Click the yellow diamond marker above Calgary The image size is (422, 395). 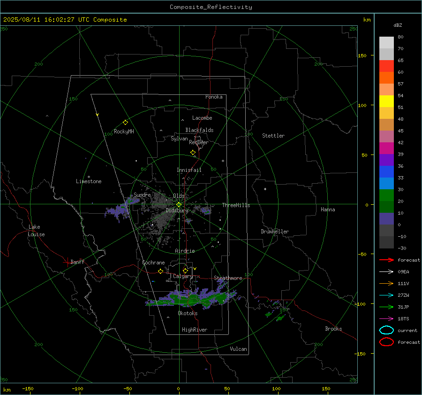185,271
